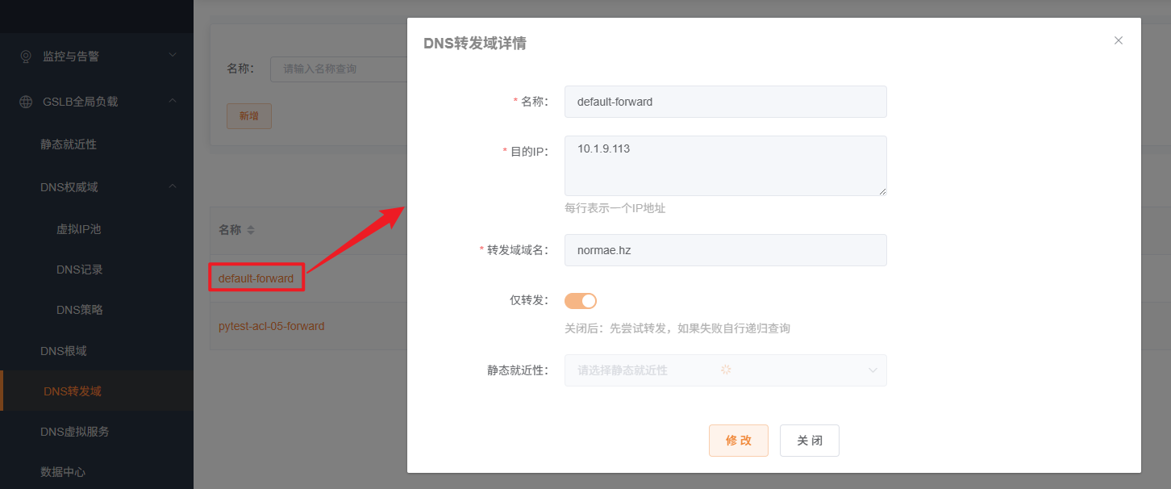Click the globe icon beside GSLB全局负载
The height and width of the screenshot is (489, 1171).
tap(24, 101)
